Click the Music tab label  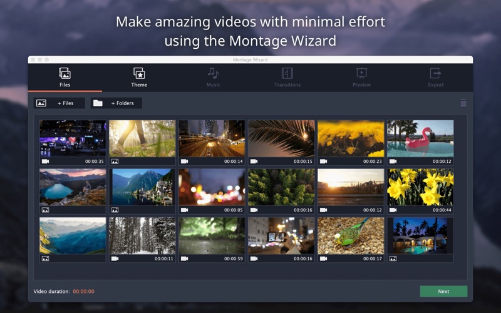[213, 85]
